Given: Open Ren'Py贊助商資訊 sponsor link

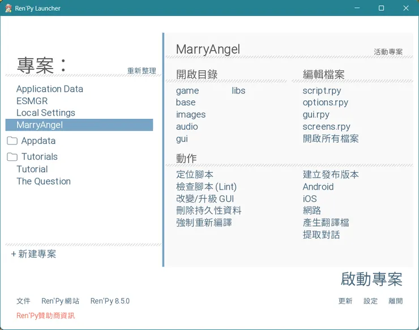Looking at the screenshot, I should click(46, 316).
